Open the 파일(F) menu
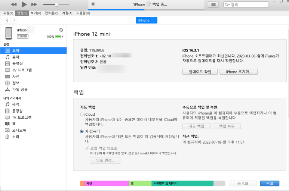Screen dimensions: 289x191 8,13
